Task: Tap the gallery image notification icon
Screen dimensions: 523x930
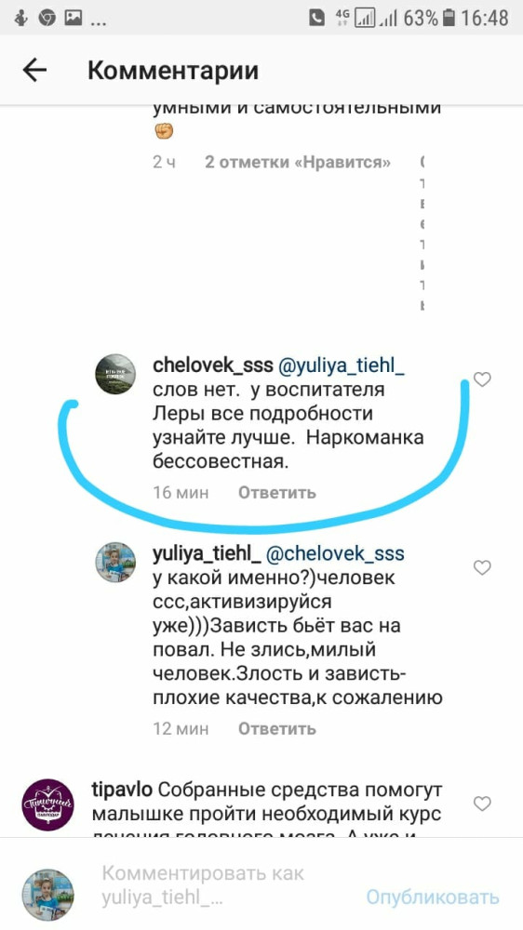Action: click(x=73, y=19)
